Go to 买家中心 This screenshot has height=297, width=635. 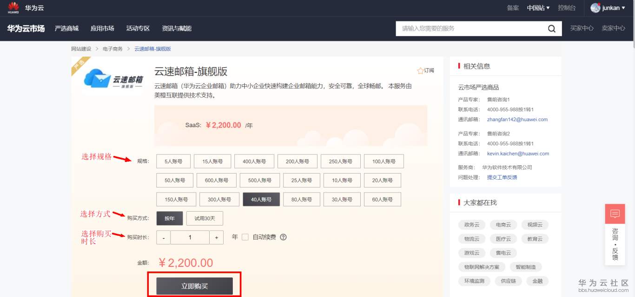[582, 28]
